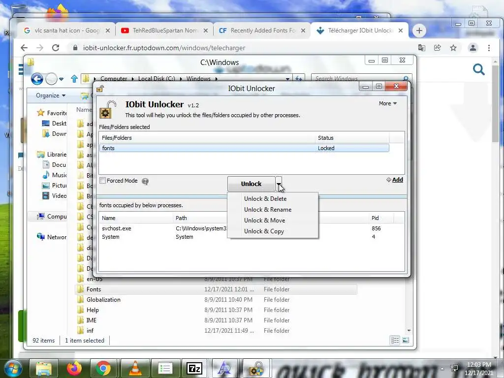This screenshot has height=378, width=504.
Task: Click the Uptodown search magnifier icon
Action: coord(478,69)
